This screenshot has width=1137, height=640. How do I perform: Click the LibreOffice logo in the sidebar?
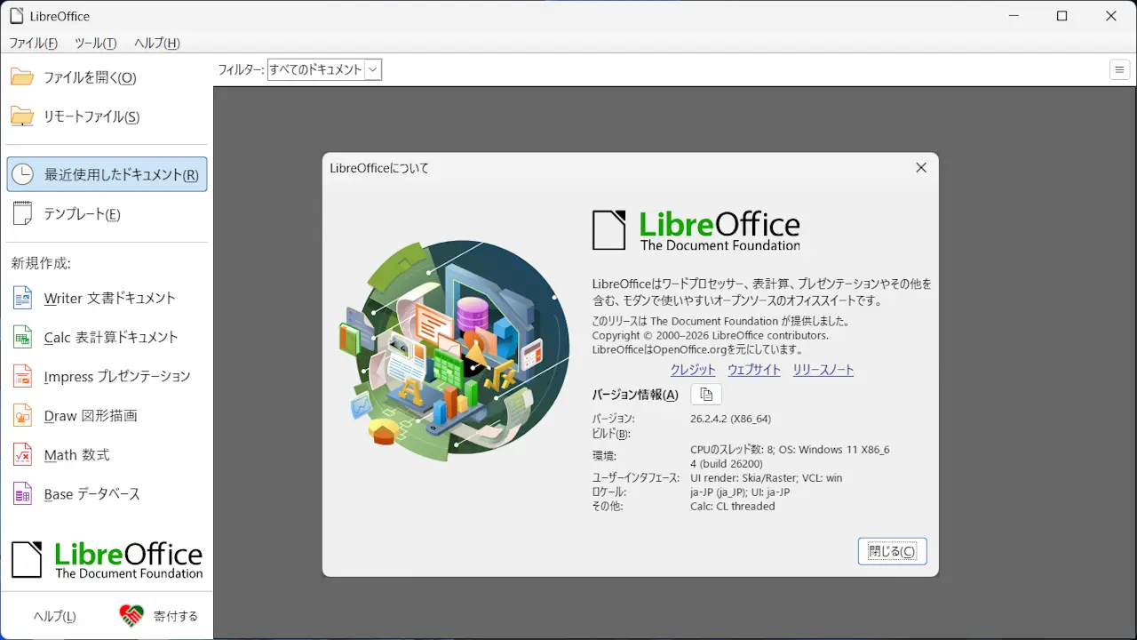107,560
